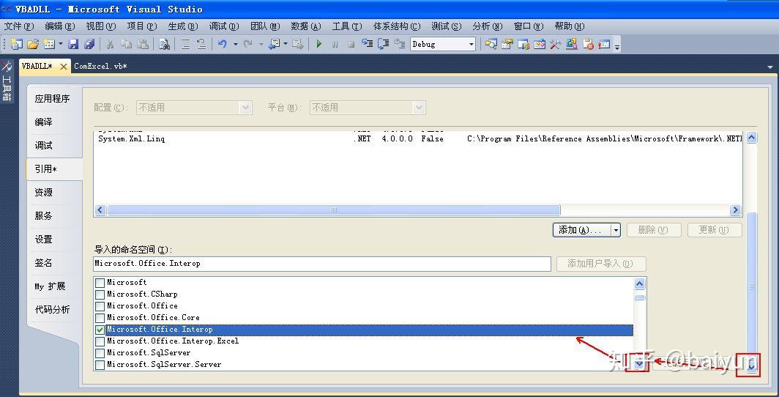The image size is (779, 397).
Task: Click the blue Undo arrow icon
Action: 222,44
